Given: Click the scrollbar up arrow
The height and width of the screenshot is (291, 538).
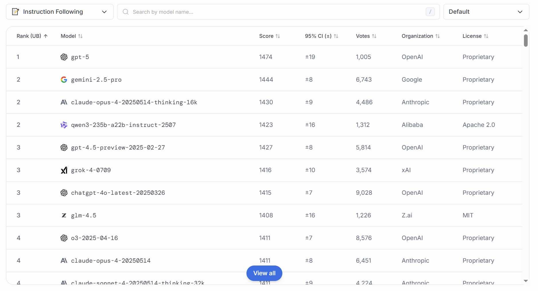Looking at the screenshot, I should coord(526,30).
